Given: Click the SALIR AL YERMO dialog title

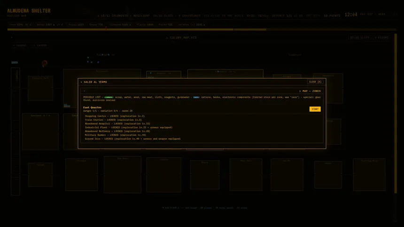Looking at the screenshot, I should coord(94,82).
